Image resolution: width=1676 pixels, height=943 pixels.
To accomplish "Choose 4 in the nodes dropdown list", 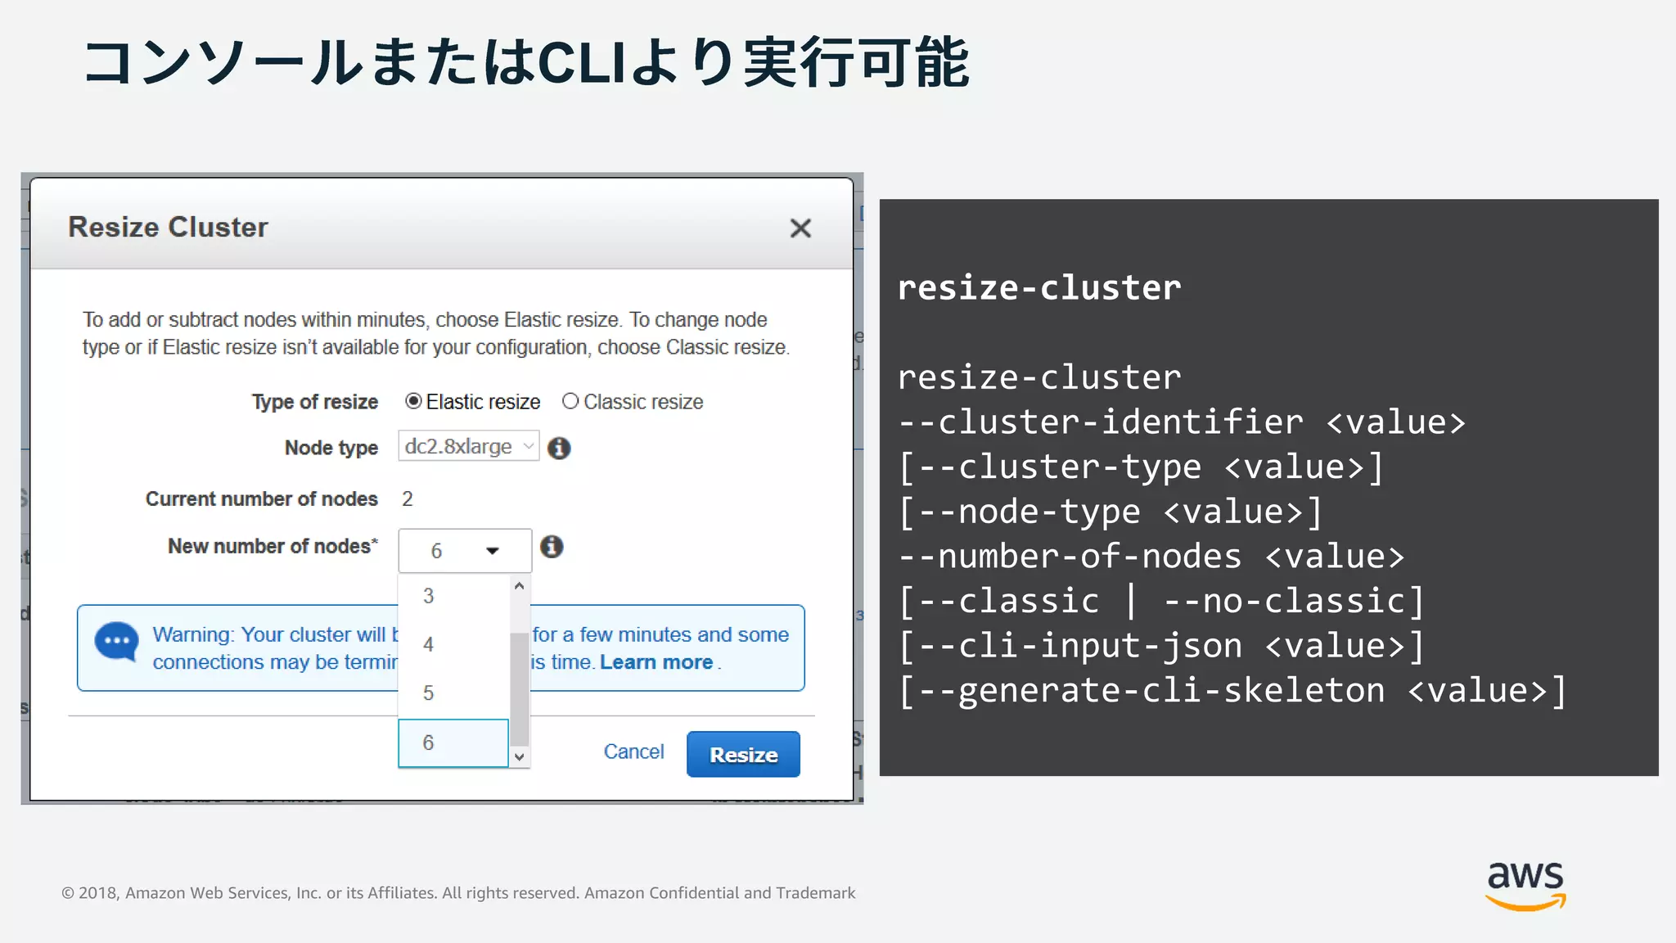I will tap(453, 644).
